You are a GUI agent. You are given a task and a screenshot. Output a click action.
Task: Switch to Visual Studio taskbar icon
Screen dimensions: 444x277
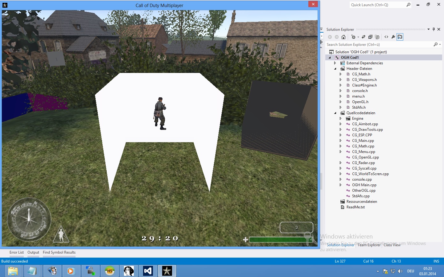coord(148,271)
